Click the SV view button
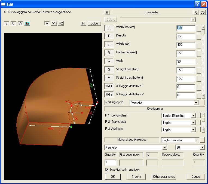 coord(20,23)
